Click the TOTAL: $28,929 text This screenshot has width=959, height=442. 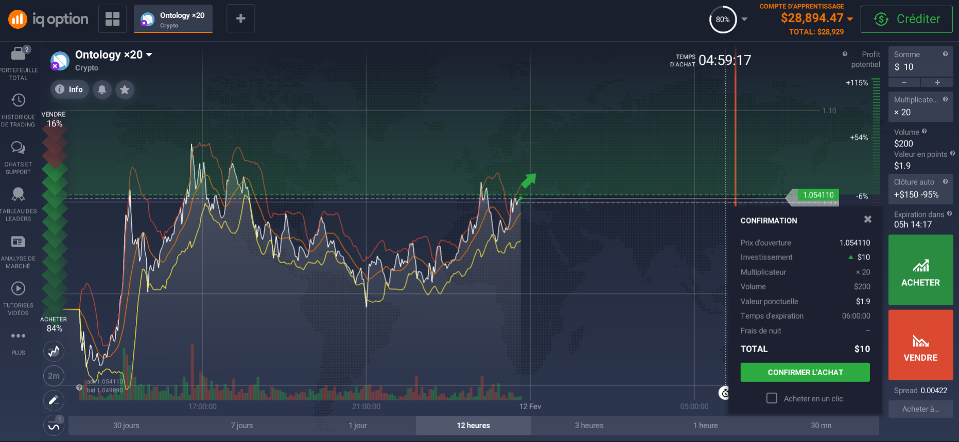coord(816,32)
